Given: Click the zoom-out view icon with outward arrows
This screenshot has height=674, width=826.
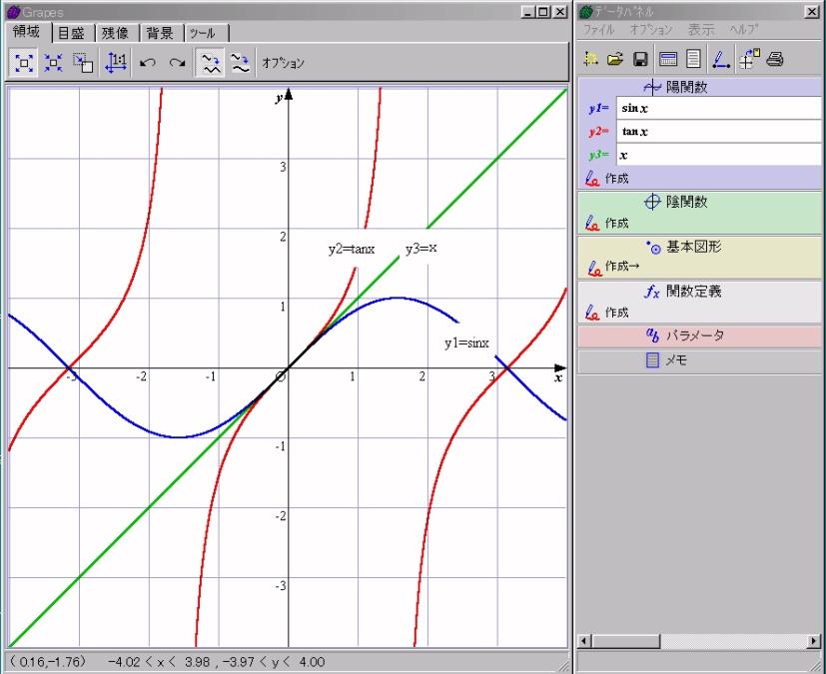Looking at the screenshot, I should tap(24, 63).
